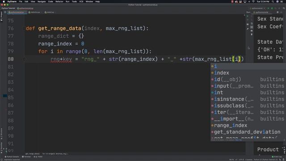Open Terminal tool window

click(x=26, y=157)
